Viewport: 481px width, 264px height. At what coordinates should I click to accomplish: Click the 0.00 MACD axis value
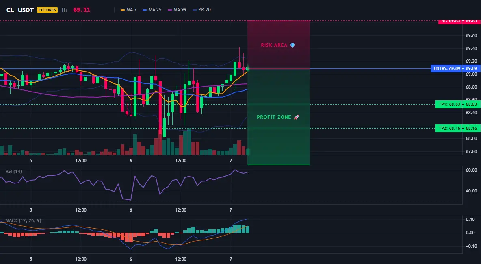pos(470,233)
